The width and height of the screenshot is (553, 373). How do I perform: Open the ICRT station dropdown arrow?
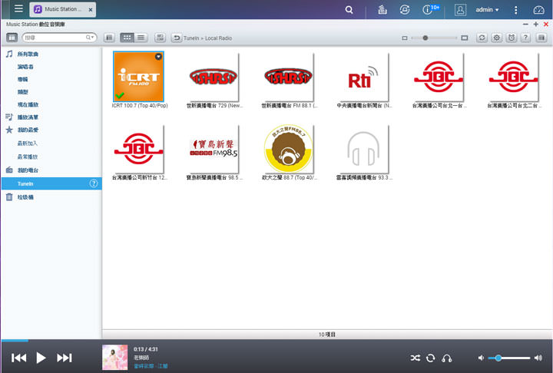click(158, 57)
